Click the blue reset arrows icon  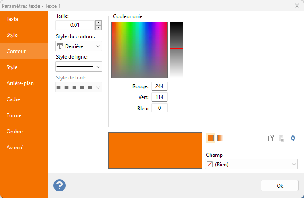pos(293,138)
